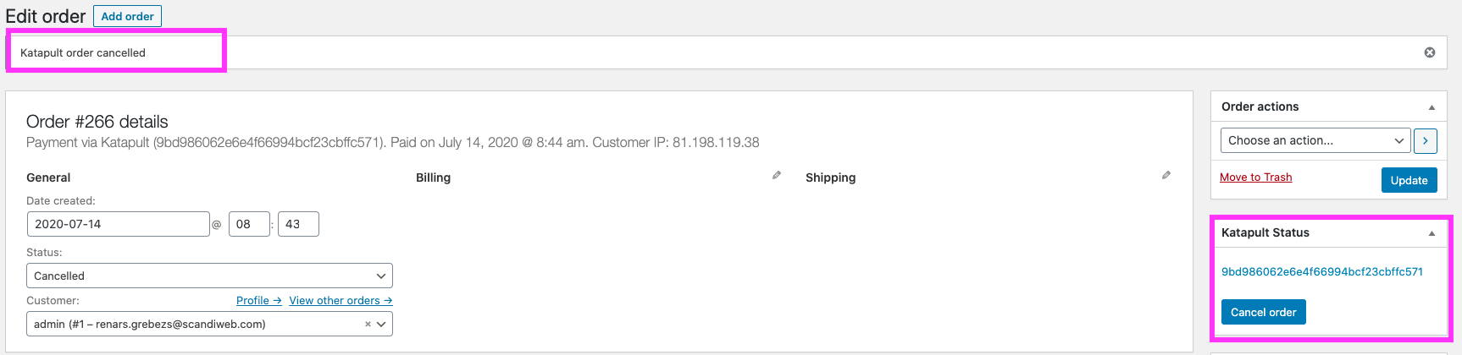Click the hour input field showing 08

click(x=249, y=225)
